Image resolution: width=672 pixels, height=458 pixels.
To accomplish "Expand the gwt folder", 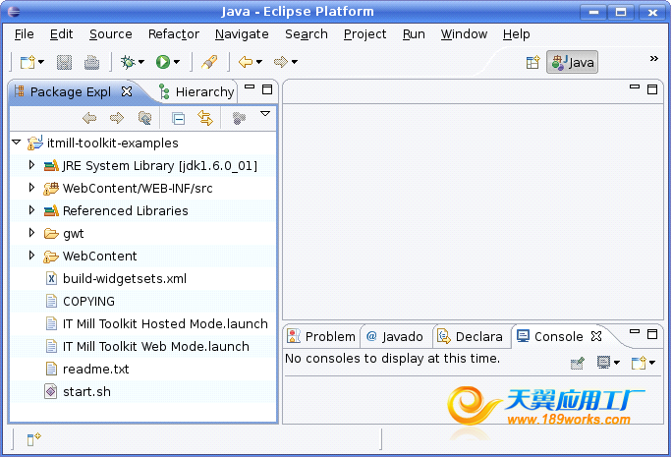I will pos(31,233).
